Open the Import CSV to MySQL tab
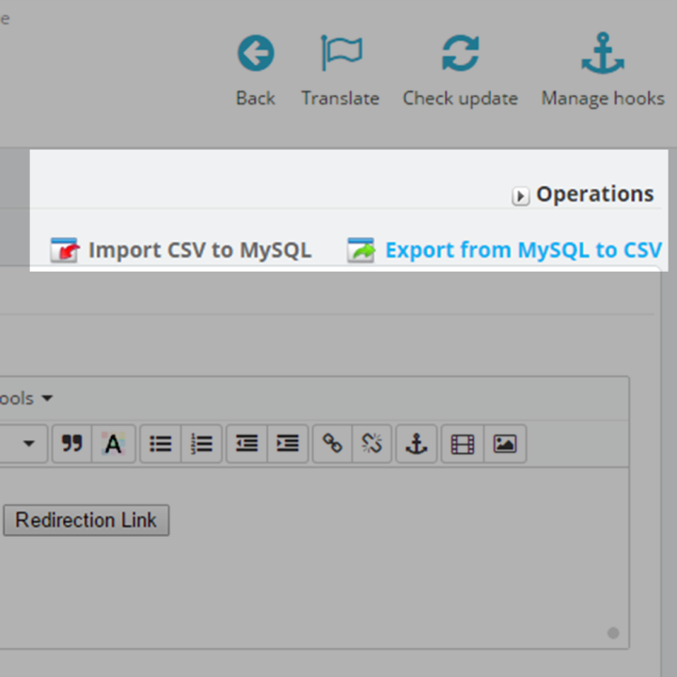The height and width of the screenshot is (677, 677). tap(181, 250)
